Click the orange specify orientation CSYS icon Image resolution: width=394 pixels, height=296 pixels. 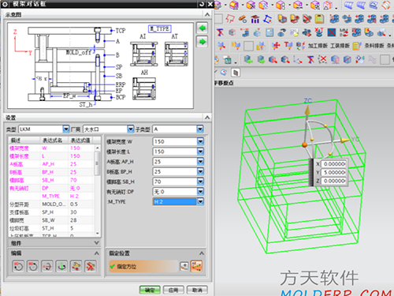click(x=196, y=266)
